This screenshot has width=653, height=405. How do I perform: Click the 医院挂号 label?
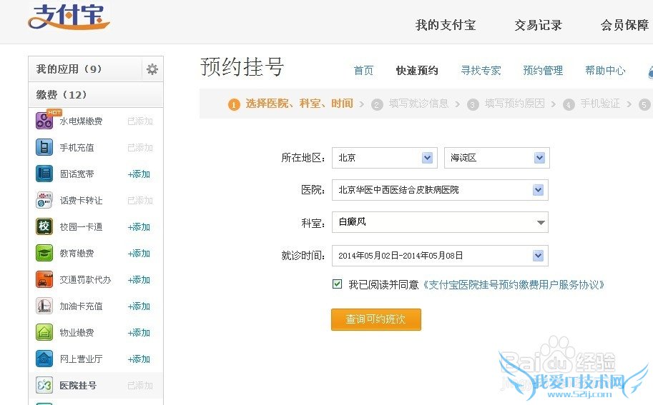pos(78,386)
